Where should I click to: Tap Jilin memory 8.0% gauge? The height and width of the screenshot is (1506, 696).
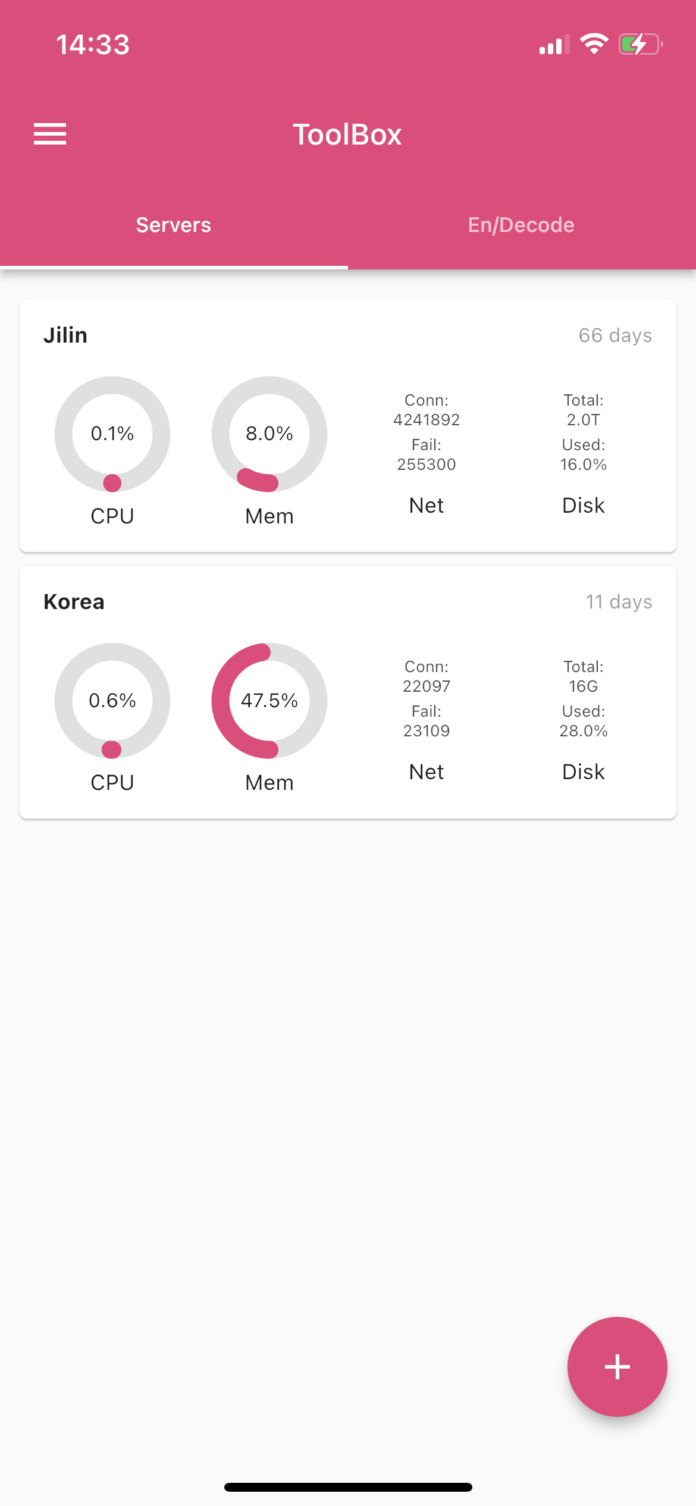pyautogui.click(x=269, y=434)
